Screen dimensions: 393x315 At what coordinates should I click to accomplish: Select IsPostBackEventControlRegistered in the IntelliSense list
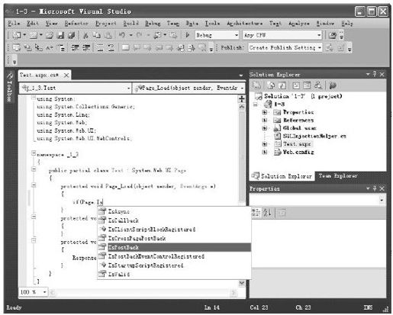click(x=174, y=256)
